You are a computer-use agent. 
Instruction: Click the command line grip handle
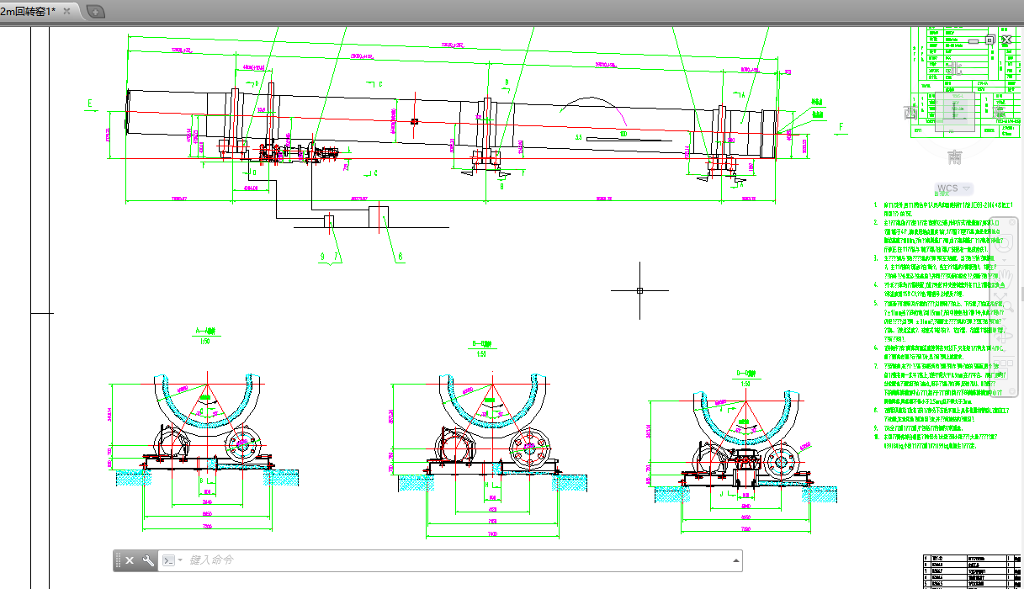(119, 560)
